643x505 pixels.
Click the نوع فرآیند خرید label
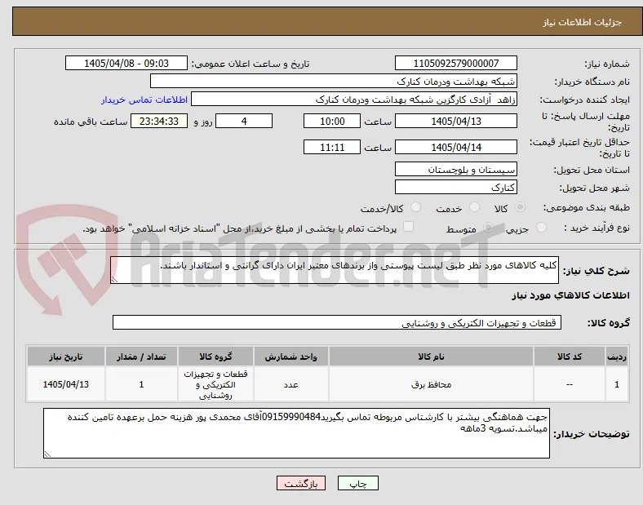596,228
